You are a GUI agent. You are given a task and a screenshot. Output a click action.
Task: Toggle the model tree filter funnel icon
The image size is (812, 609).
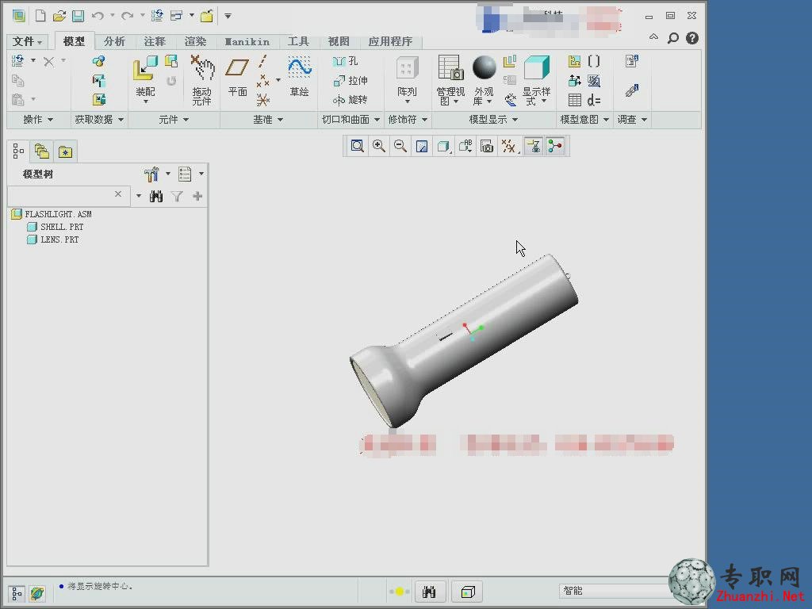point(177,197)
